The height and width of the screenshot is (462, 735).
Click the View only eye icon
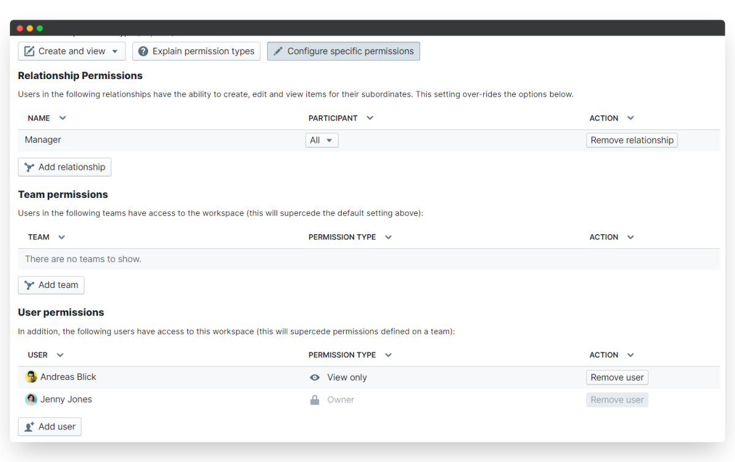pos(315,377)
